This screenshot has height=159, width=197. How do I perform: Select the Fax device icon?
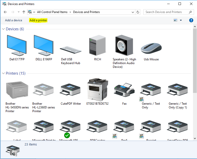click(x=124, y=90)
